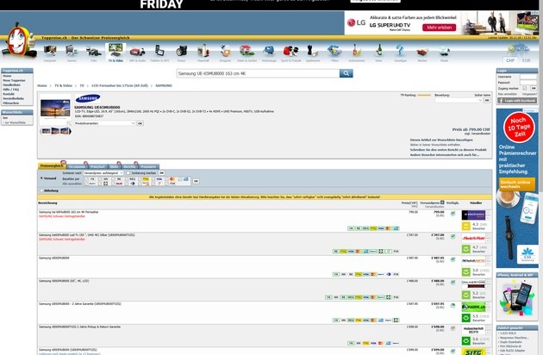Switch to the Berichte tab

pos(129,166)
